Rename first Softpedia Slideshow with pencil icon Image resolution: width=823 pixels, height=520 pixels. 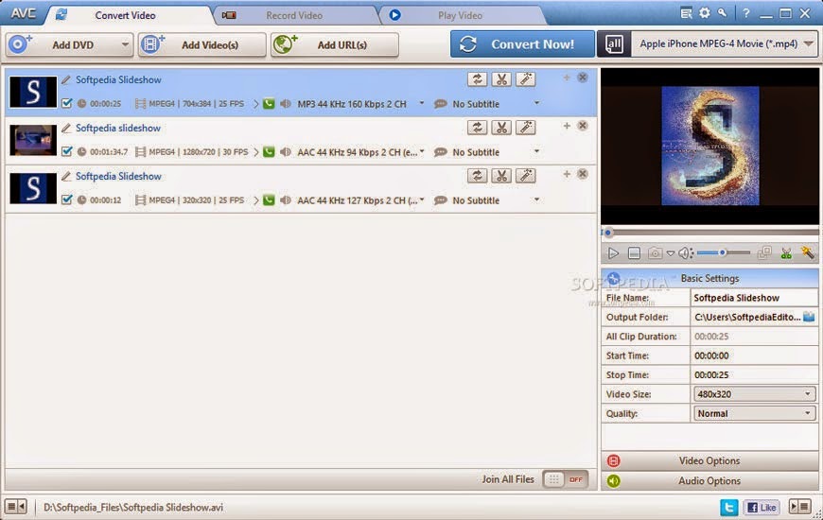66,79
